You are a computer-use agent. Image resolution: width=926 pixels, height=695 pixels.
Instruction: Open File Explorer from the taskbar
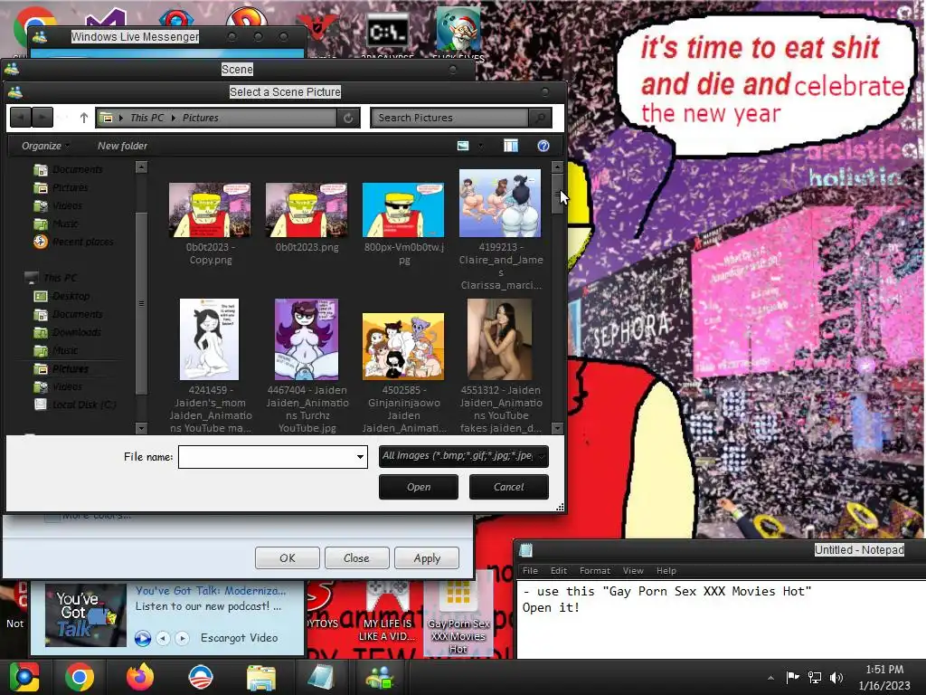(261, 678)
